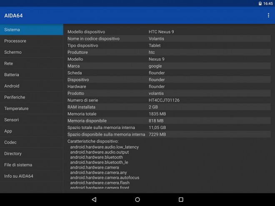Select the Dispositivo label
Image resolution: width=275 pixels, height=206 pixels.
click(x=78, y=79)
